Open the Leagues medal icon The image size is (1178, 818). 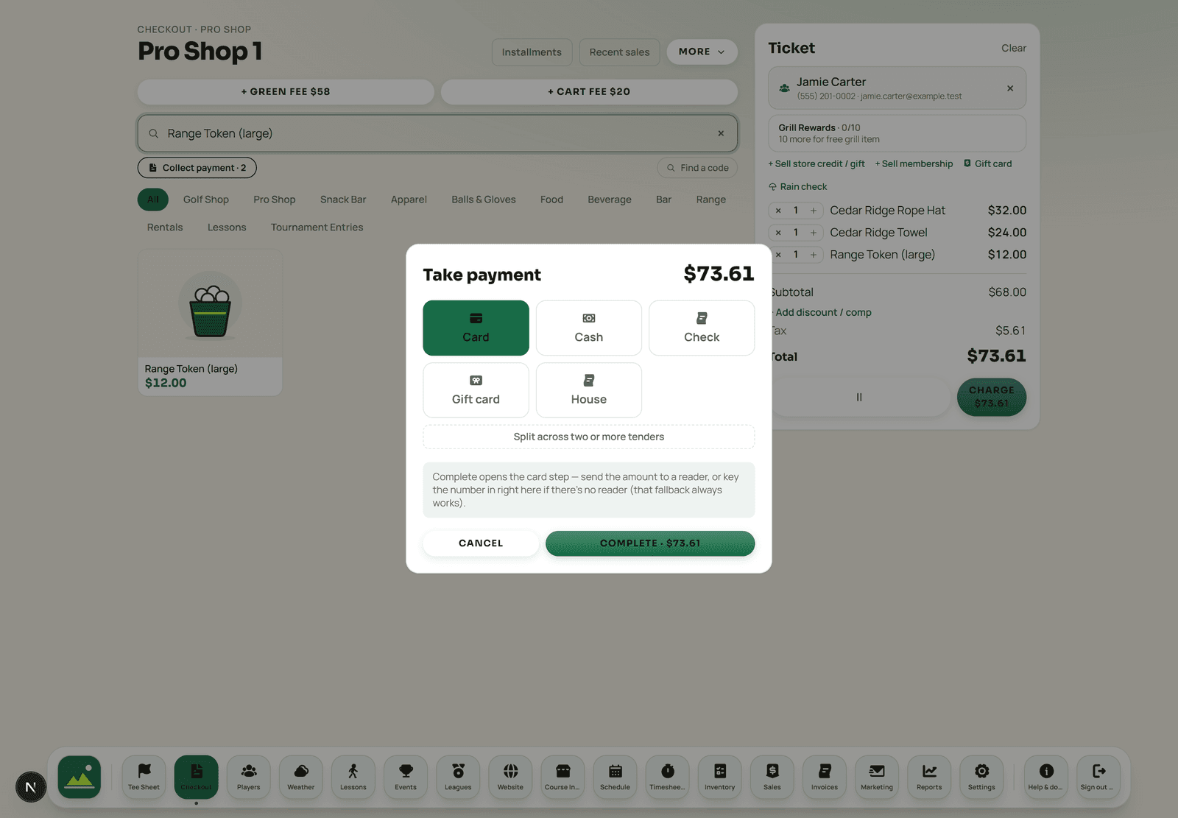click(458, 777)
